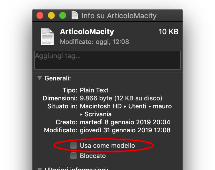
Task: Close the Info window with red button
Action: 40,15
